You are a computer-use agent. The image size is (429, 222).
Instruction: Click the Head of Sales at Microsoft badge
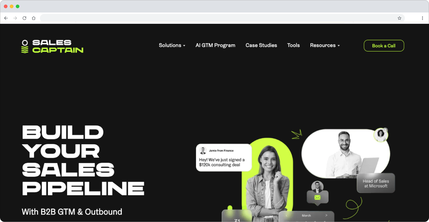[376, 183]
